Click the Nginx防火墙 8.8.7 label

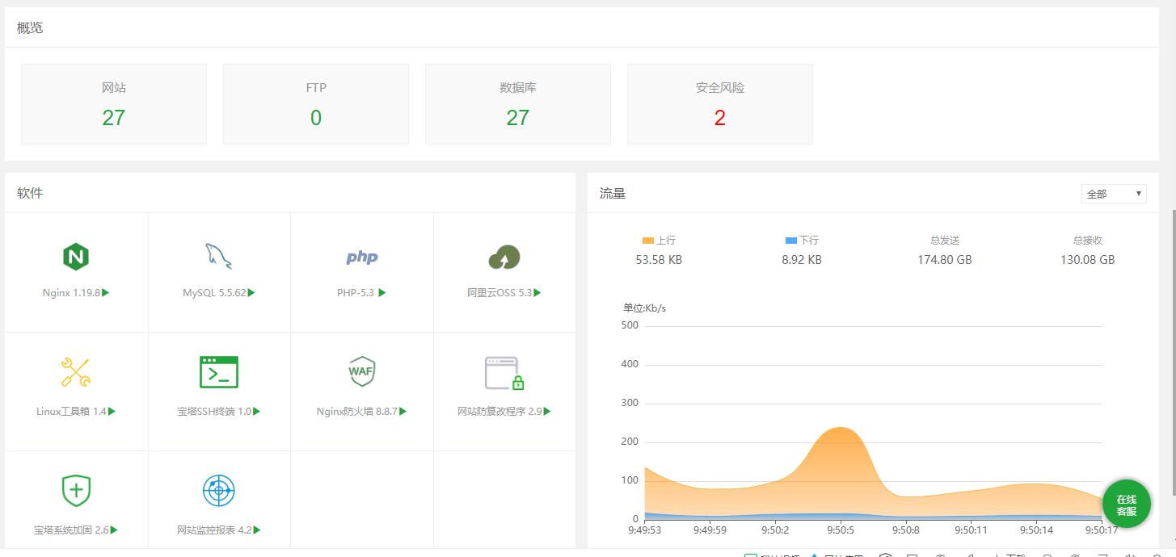click(357, 412)
